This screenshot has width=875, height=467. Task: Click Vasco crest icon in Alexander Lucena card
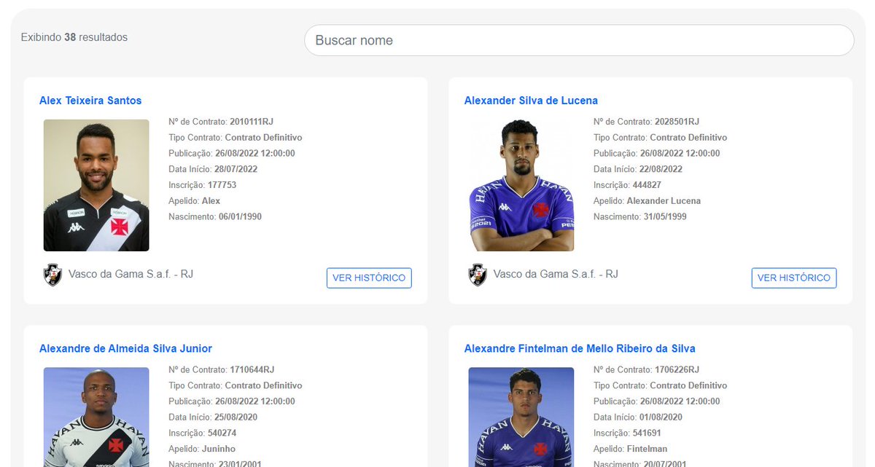pyautogui.click(x=478, y=275)
